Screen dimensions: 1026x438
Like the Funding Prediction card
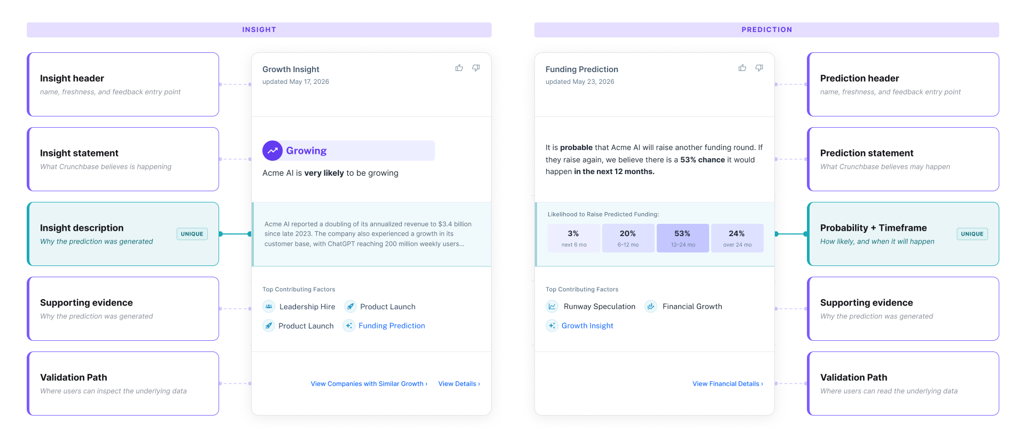click(742, 68)
